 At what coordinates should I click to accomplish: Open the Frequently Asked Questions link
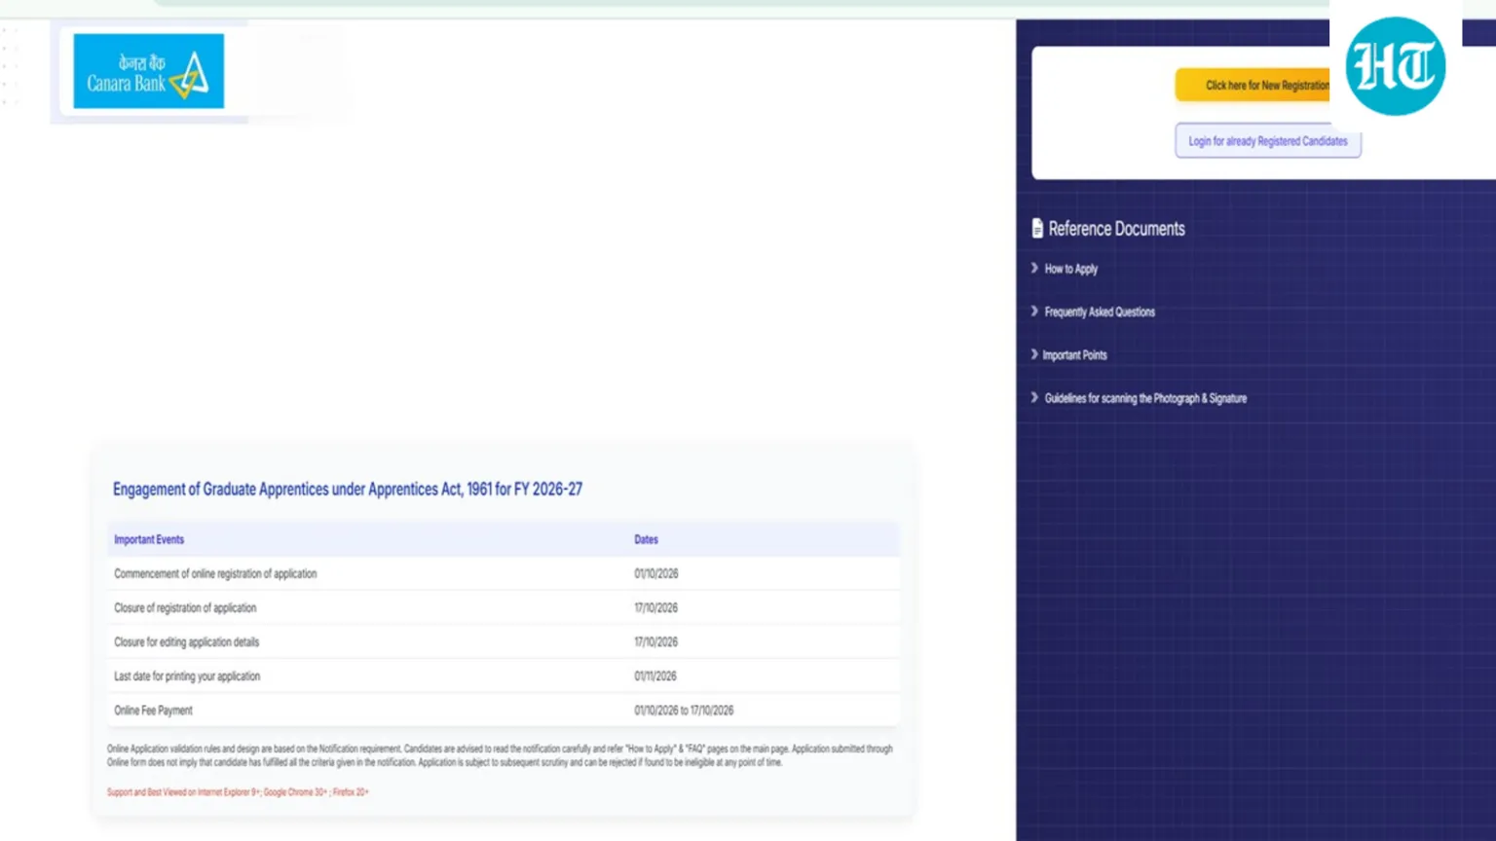1100,312
